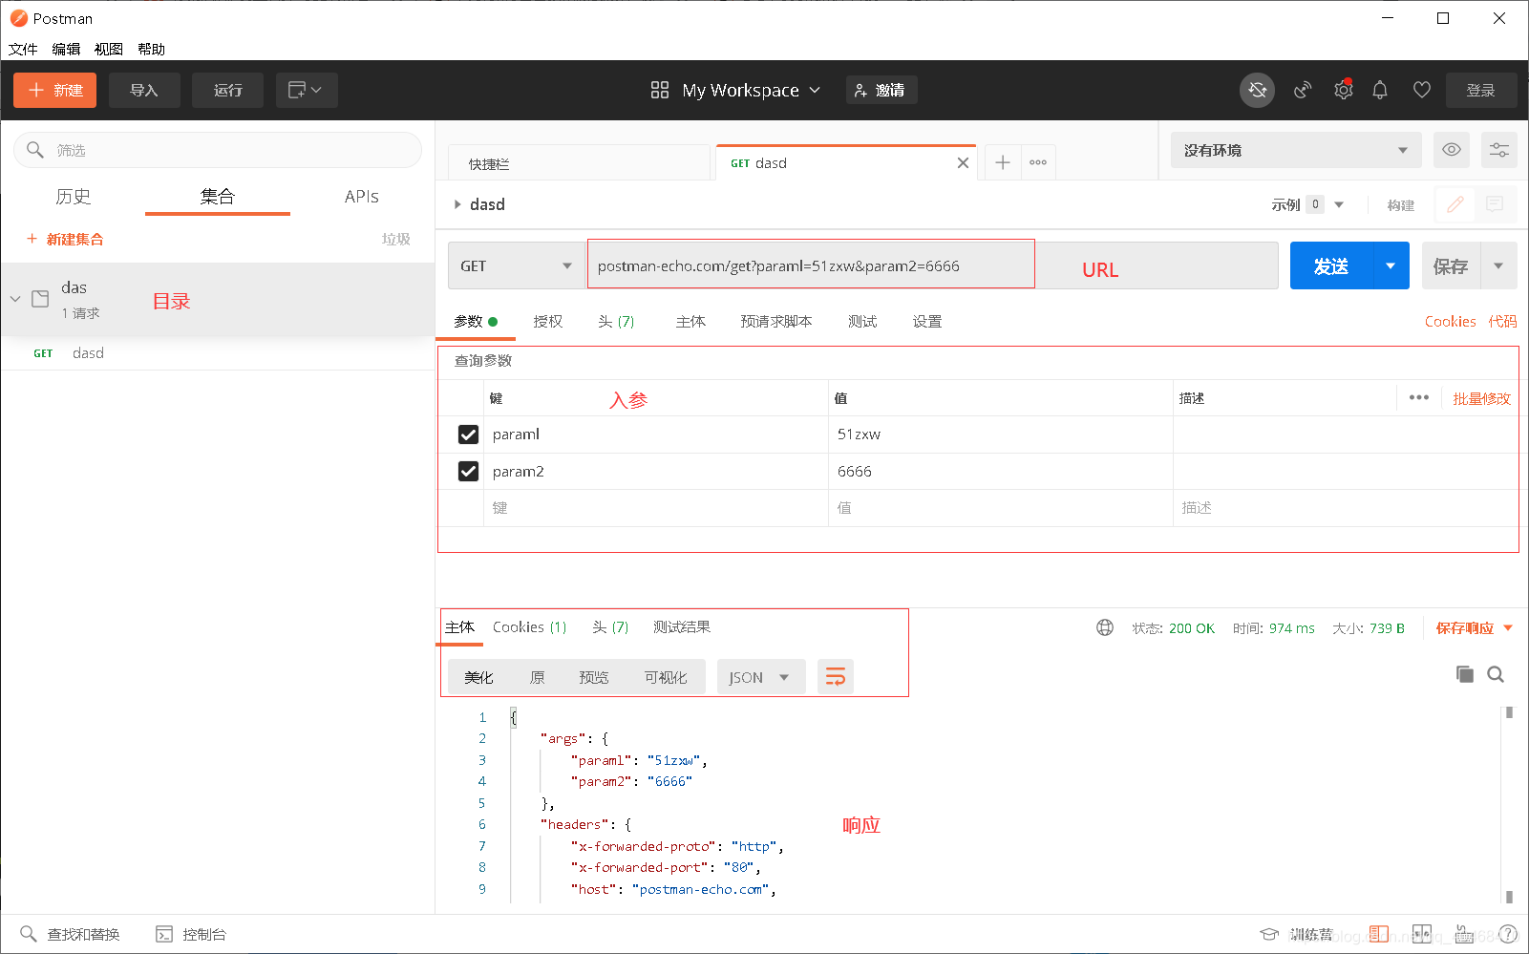Screen dimensions: 1529x954
Task: Open the console in status bar
Action: pyautogui.click(x=191, y=934)
